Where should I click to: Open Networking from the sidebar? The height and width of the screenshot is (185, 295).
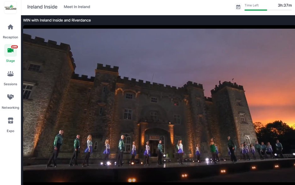[10, 101]
